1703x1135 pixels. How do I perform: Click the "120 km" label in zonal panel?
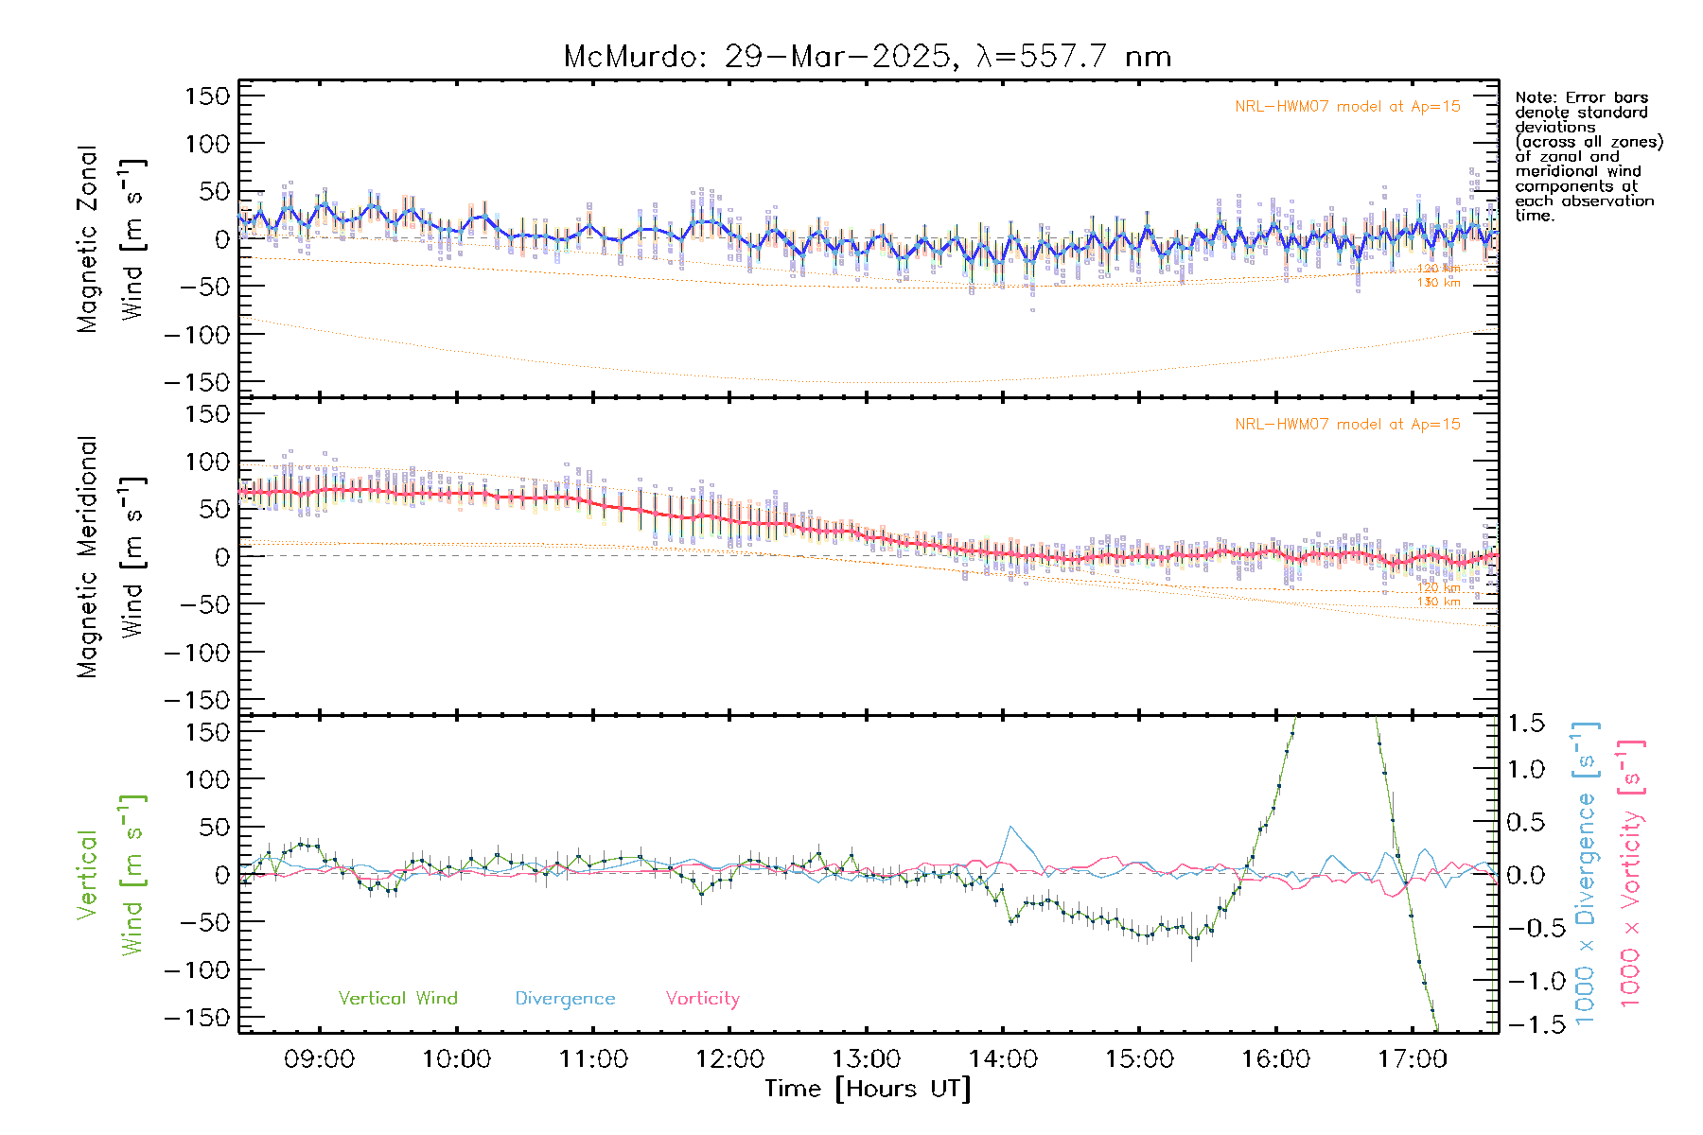pos(1438,270)
